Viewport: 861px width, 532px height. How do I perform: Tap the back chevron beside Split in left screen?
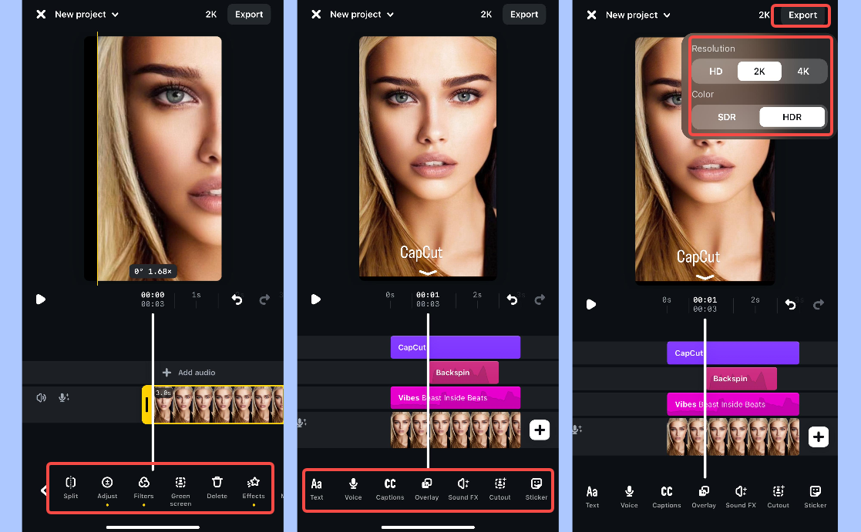click(x=43, y=490)
